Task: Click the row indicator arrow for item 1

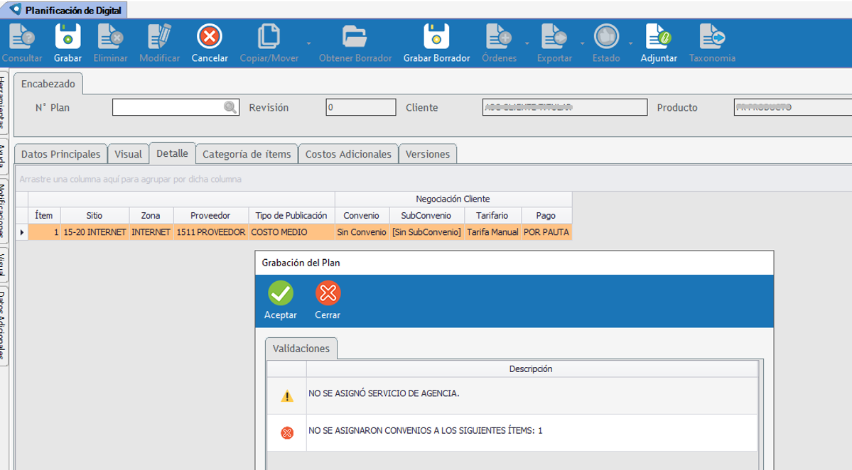Action: 22,232
